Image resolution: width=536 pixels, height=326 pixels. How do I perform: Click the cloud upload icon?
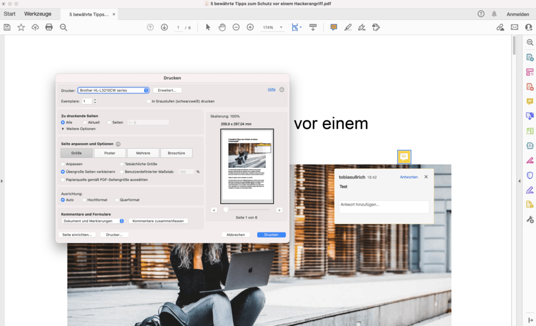coord(35,27)
